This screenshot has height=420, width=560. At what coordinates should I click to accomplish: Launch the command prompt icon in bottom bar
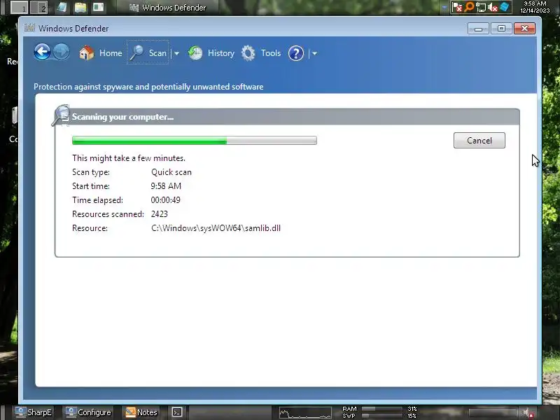click(177, 412)
